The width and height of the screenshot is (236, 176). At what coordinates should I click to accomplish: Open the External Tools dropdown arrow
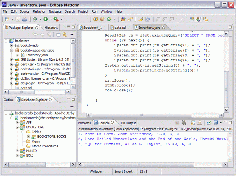point(61,19)
